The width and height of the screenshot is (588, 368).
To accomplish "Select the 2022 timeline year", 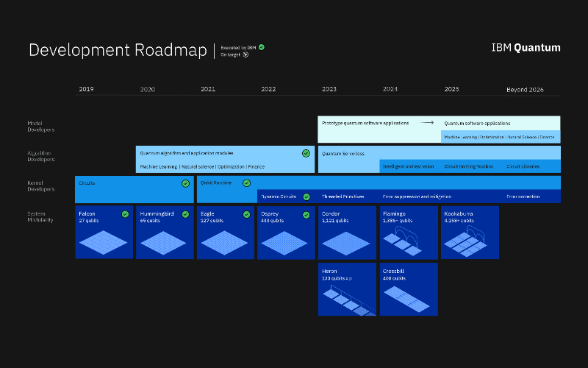I will pos(268,89).
